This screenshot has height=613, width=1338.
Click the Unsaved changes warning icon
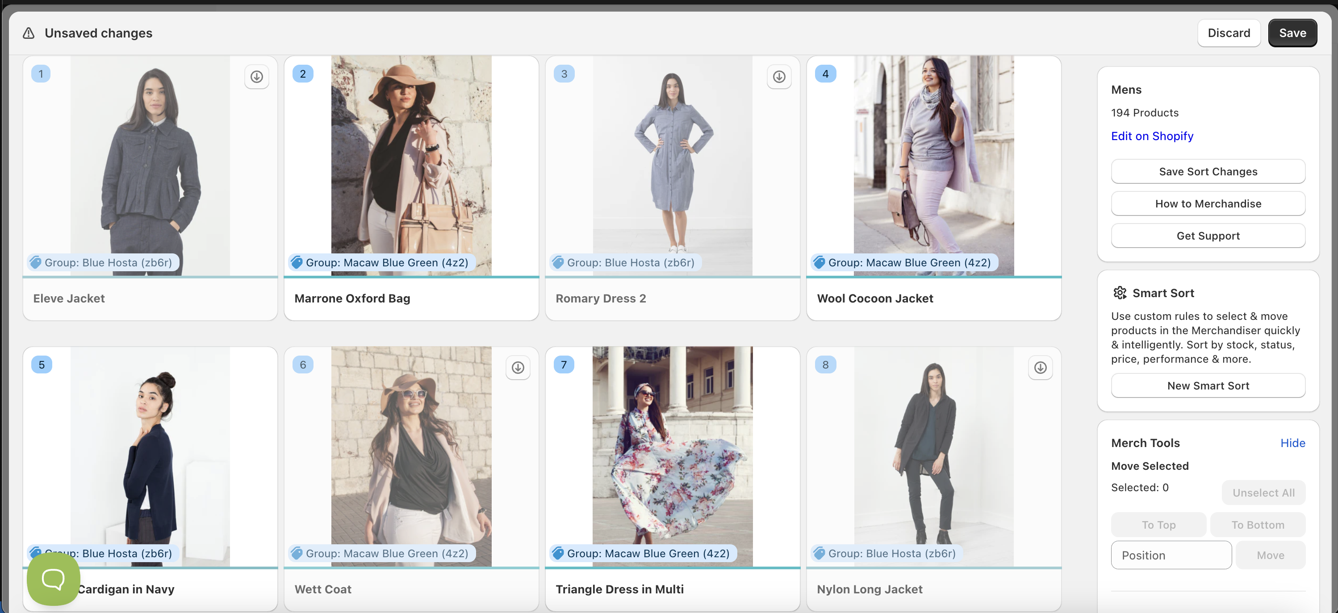click(x=29, y=33)
